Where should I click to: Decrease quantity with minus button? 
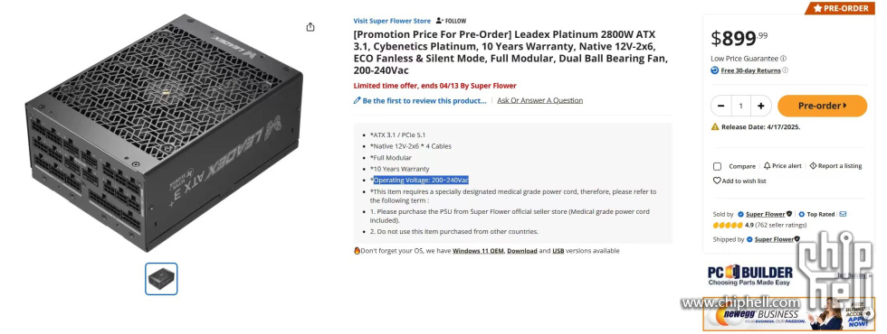(720, 106)
